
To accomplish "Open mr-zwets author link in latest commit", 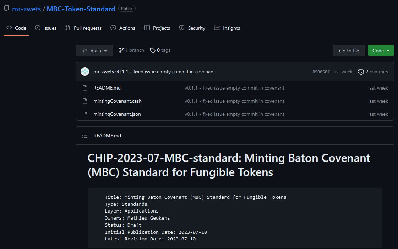I will 104,72.
